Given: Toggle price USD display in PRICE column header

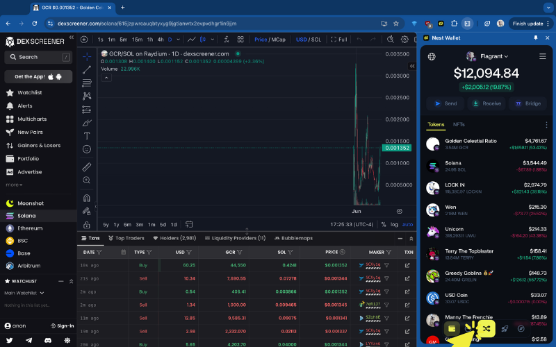Looking at the screenshot, I should coord(342,252).
